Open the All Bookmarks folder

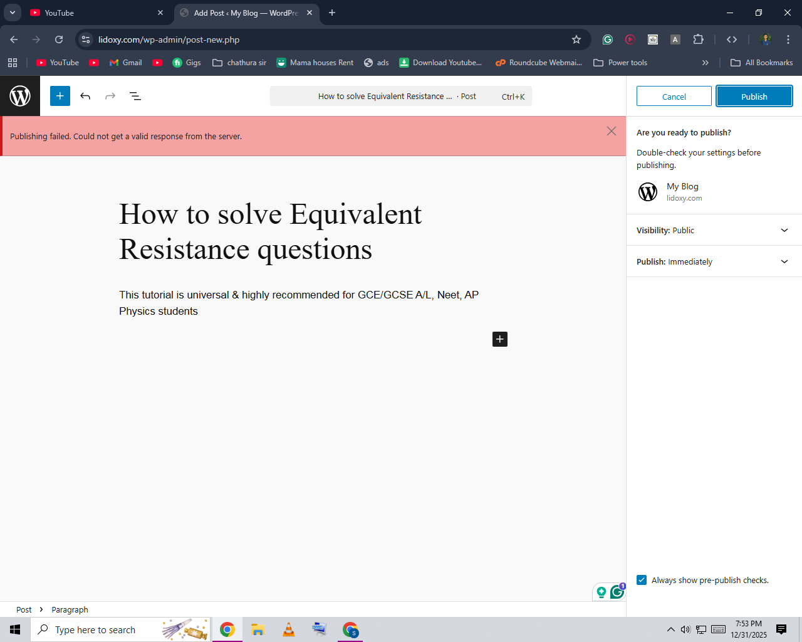click(762, 63)
